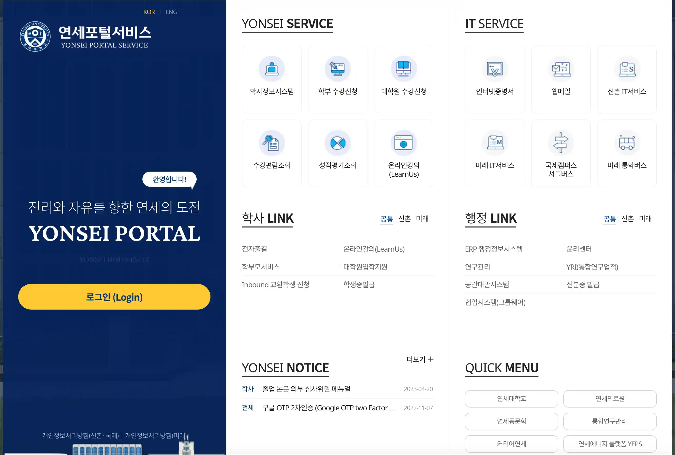Open the 신분증 발급 link
The image size is (675, 455).
coord(583,285)
